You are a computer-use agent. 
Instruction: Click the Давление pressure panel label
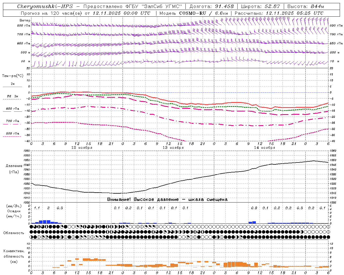tap(14, 166)
